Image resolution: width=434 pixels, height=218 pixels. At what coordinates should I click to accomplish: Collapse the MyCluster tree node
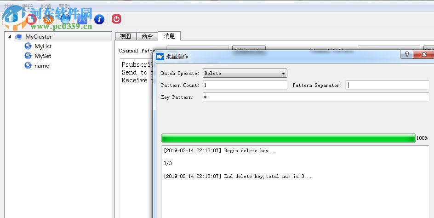coord(10,37)
